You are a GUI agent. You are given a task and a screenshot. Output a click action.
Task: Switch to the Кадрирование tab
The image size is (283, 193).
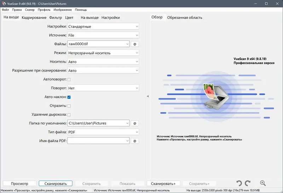(x=34, y=17)
